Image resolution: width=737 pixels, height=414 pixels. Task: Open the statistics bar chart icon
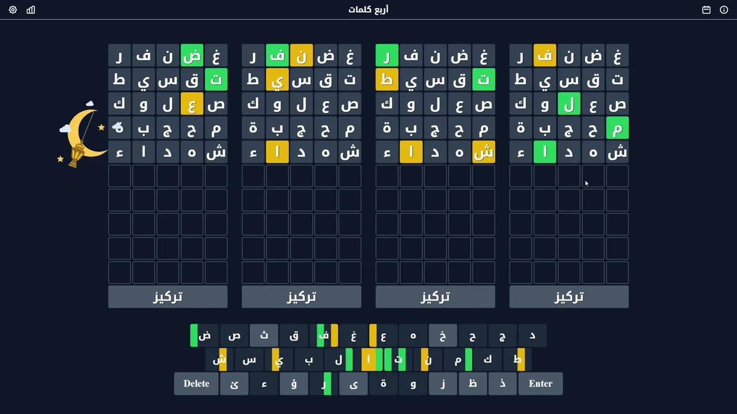[x=31, y=10]
